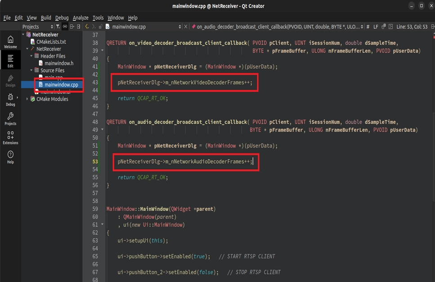Click mainwindow.cpp file name in editor toolbar

(x=129, y=27)
